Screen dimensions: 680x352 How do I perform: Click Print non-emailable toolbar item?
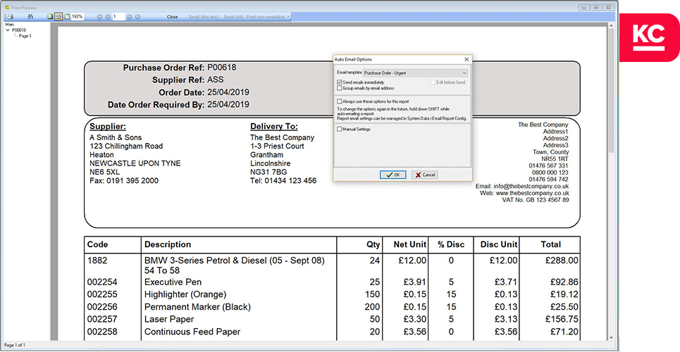[266, 17]
